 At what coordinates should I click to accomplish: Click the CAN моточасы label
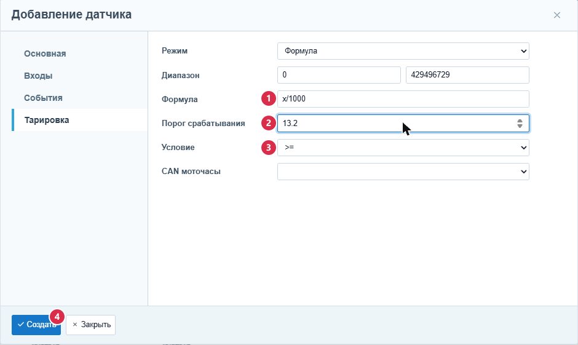click(x=191, y=172)
